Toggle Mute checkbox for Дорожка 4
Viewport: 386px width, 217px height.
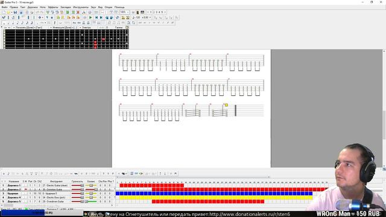pyautogui.click(x=26, y=197)
